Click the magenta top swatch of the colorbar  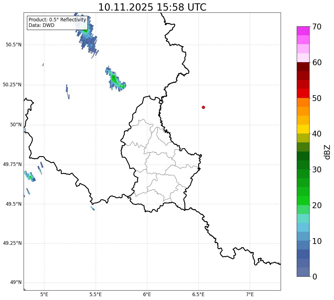coord(303,31)
